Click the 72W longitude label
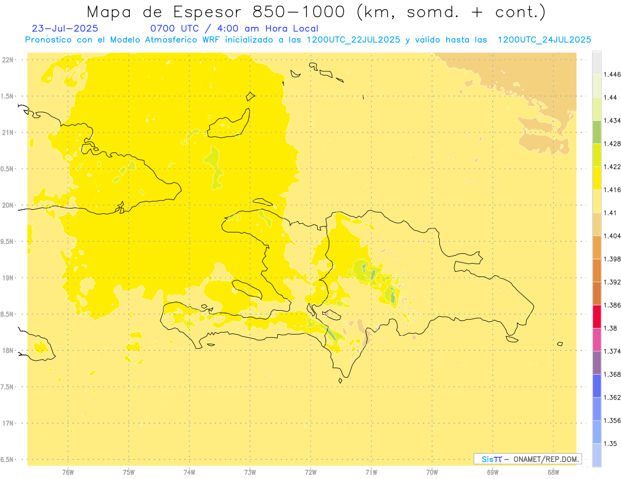 (x=310, y=472)
